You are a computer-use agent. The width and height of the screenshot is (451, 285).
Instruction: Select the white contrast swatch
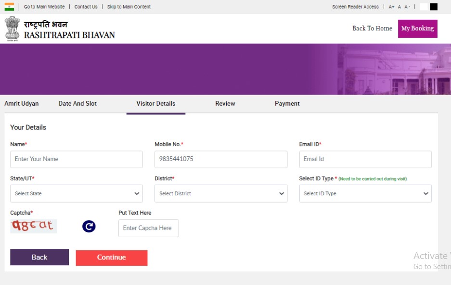coord(424,7)
